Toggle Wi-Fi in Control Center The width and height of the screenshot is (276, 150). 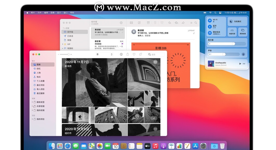tap(210, 20)
